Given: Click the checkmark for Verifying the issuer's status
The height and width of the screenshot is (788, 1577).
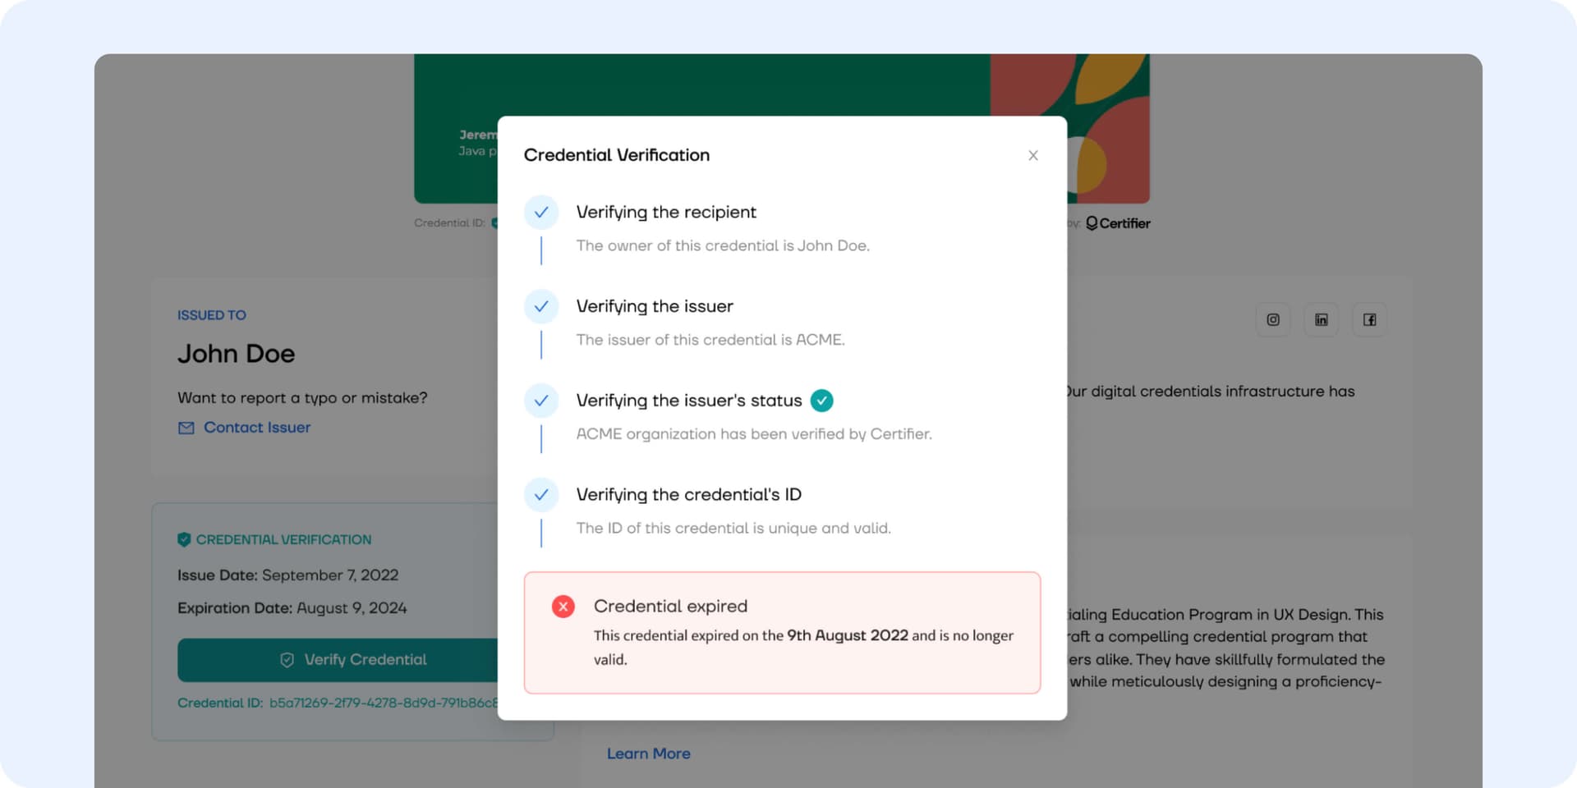Looking at the screenshot, I should click(541, 401).
